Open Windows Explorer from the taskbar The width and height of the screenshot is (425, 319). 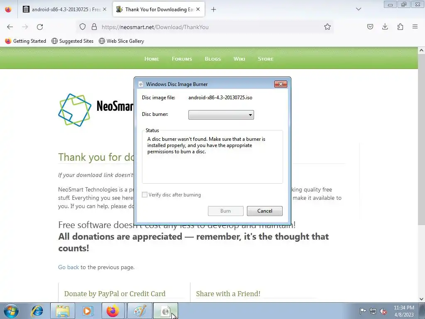[x=63, y=311]
